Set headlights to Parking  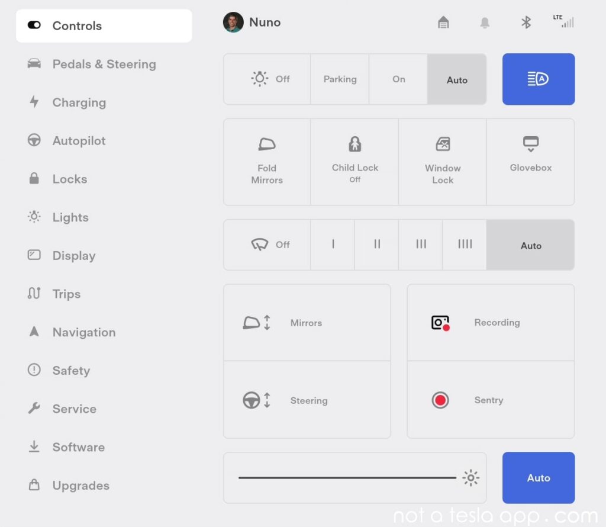[x=340, y=79]
